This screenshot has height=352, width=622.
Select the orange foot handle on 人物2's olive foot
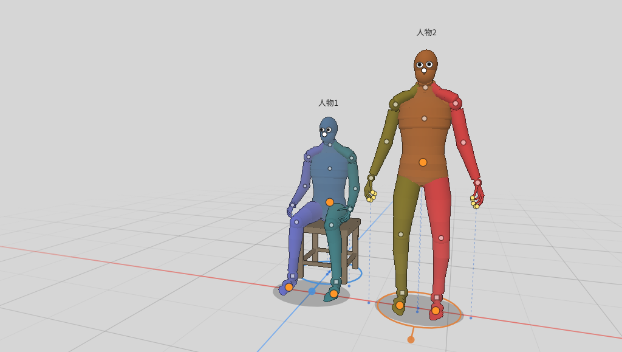point(400,305)
